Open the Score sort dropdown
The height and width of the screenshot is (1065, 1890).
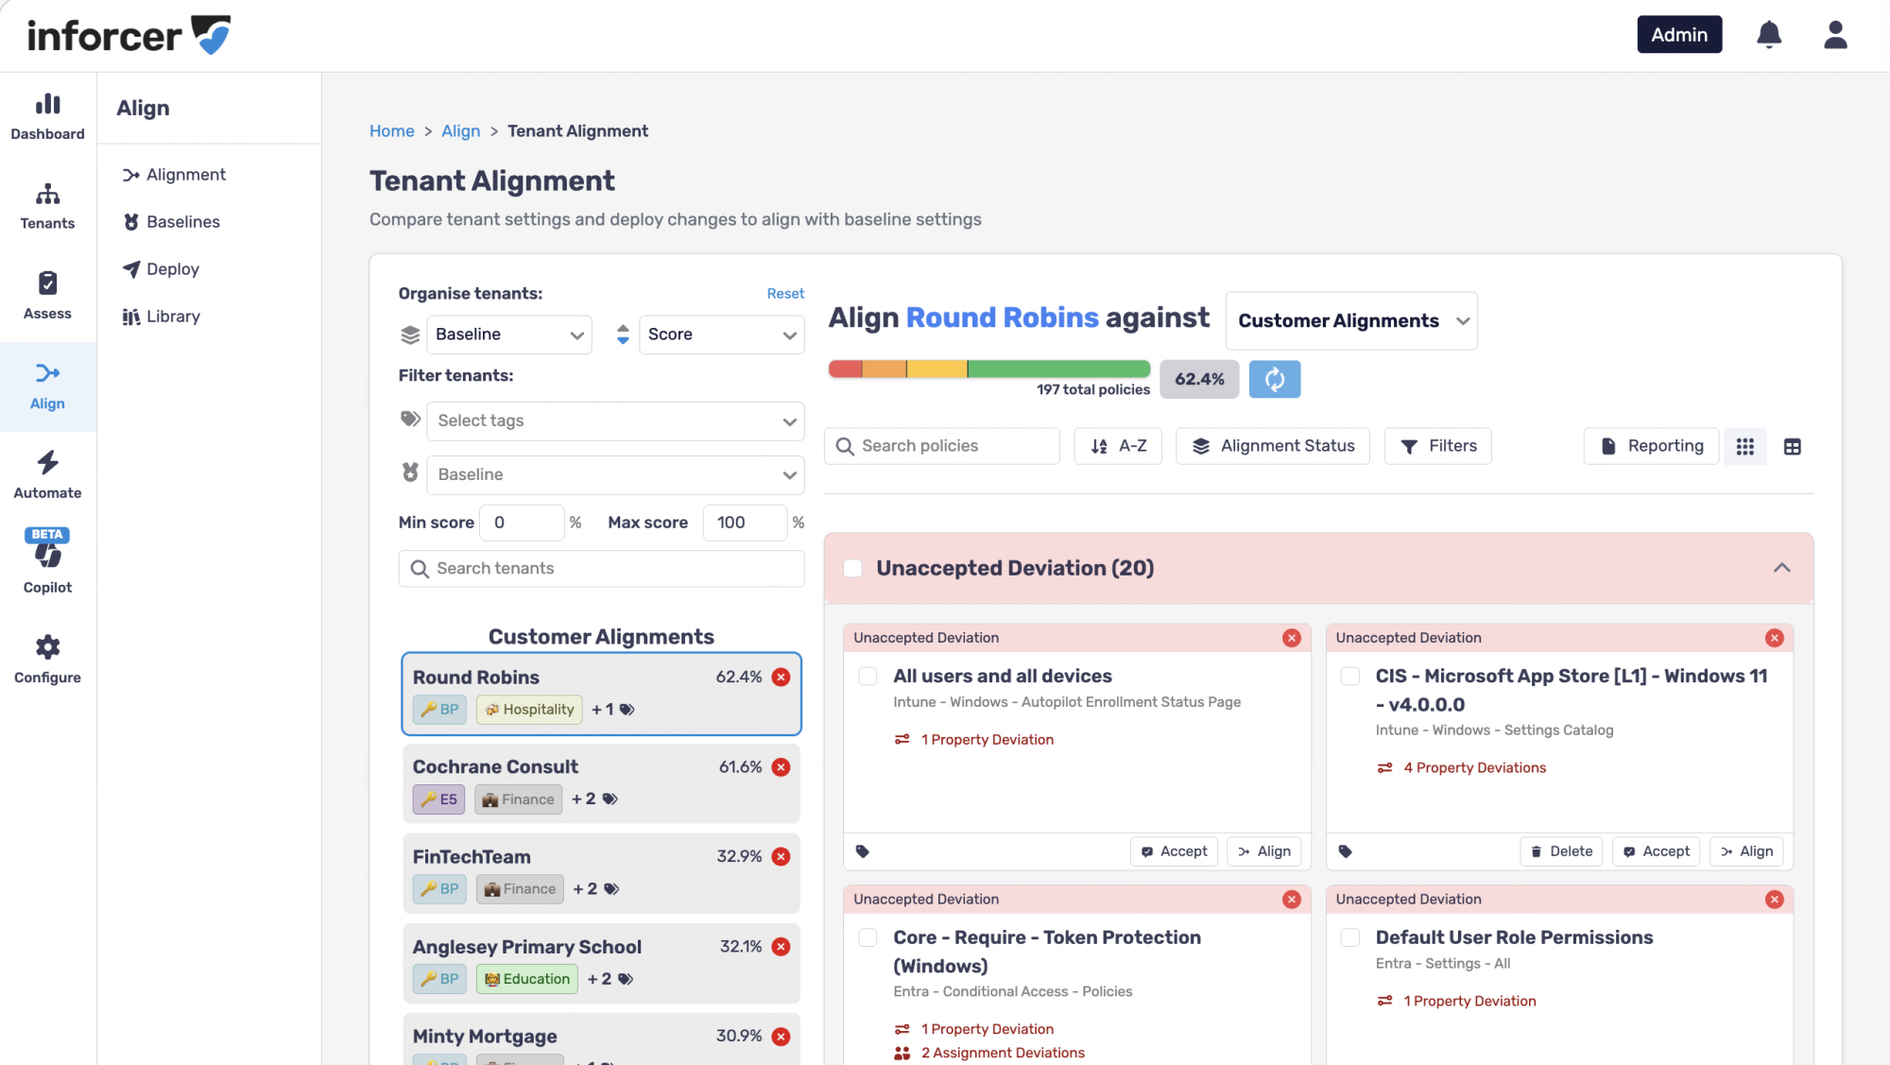coord(722,335)
